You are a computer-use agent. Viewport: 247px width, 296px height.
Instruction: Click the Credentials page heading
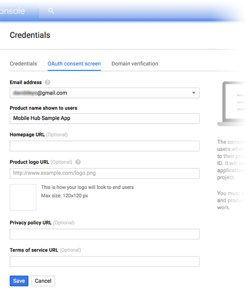point(30,35)
